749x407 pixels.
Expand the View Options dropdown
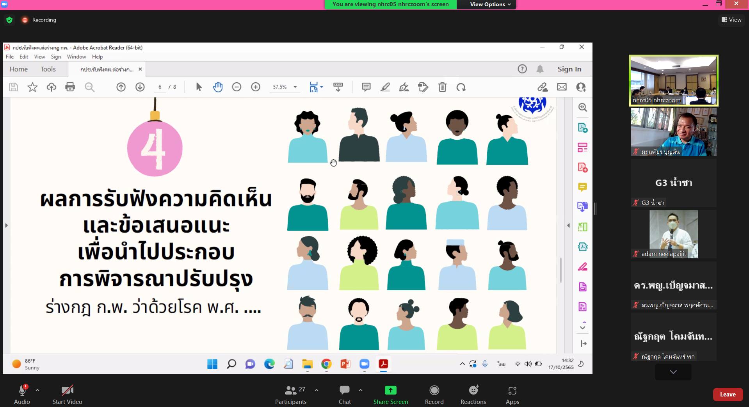click(490, 4)
